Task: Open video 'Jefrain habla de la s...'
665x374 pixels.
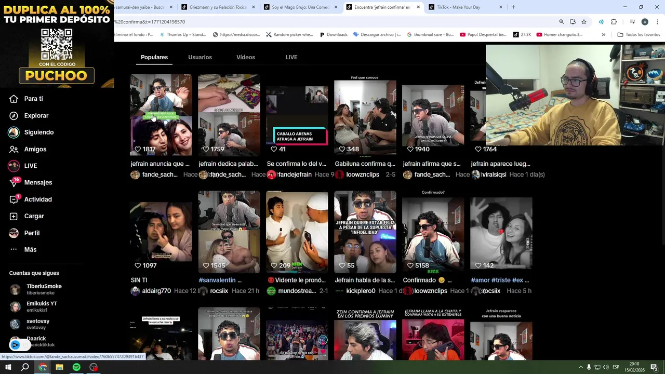Action: 365,231
